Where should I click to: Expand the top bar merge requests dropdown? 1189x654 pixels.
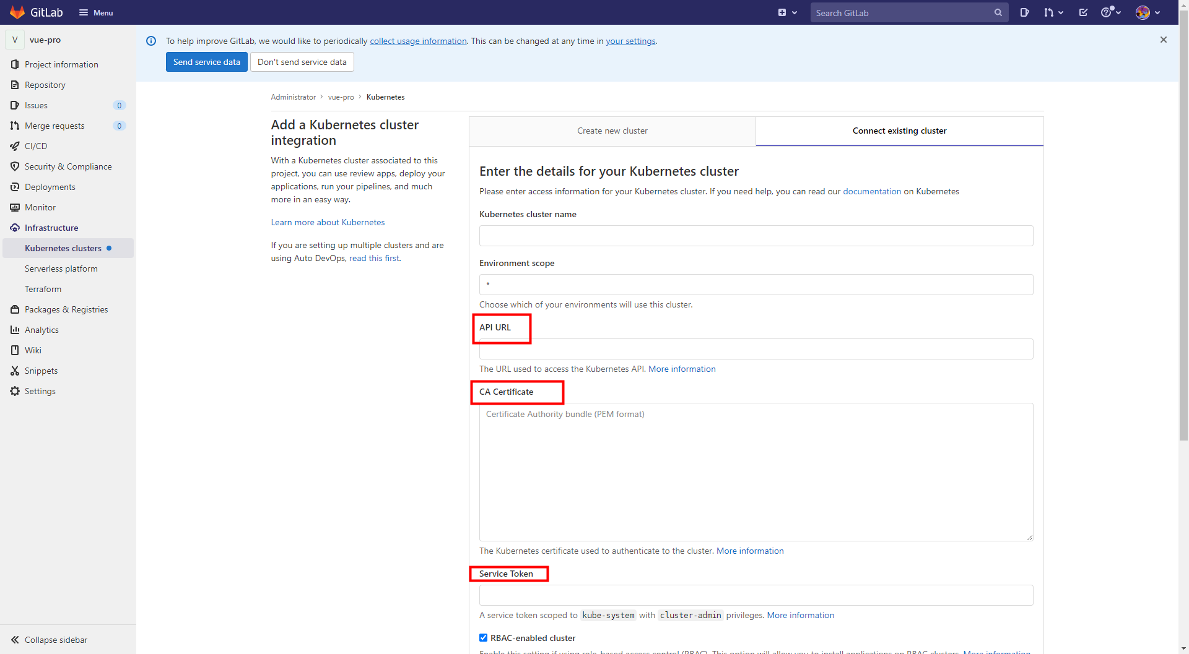(1053, 12)
